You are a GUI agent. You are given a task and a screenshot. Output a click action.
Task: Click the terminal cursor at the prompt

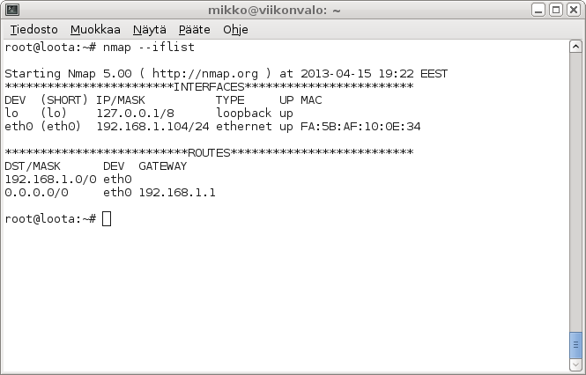tap(107, 219)
